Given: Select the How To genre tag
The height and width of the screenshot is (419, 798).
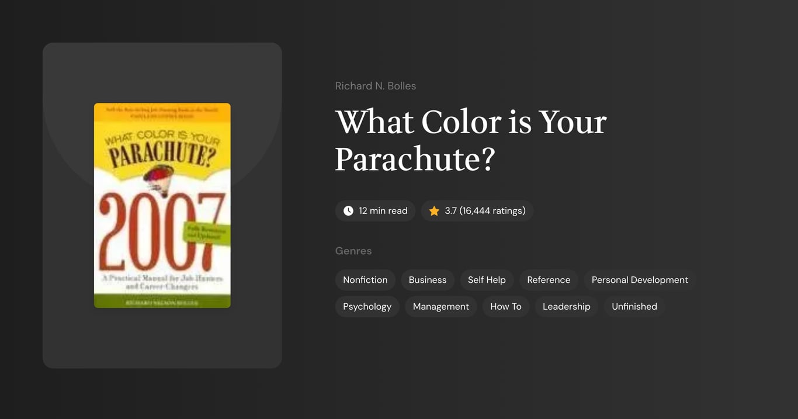Looking at the screenshot, I should (x=506, y=306).
